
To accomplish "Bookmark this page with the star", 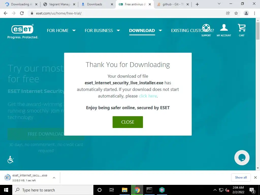I will coord(236,13).
